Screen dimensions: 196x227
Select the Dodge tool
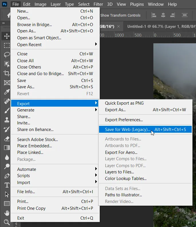(7, 166)
